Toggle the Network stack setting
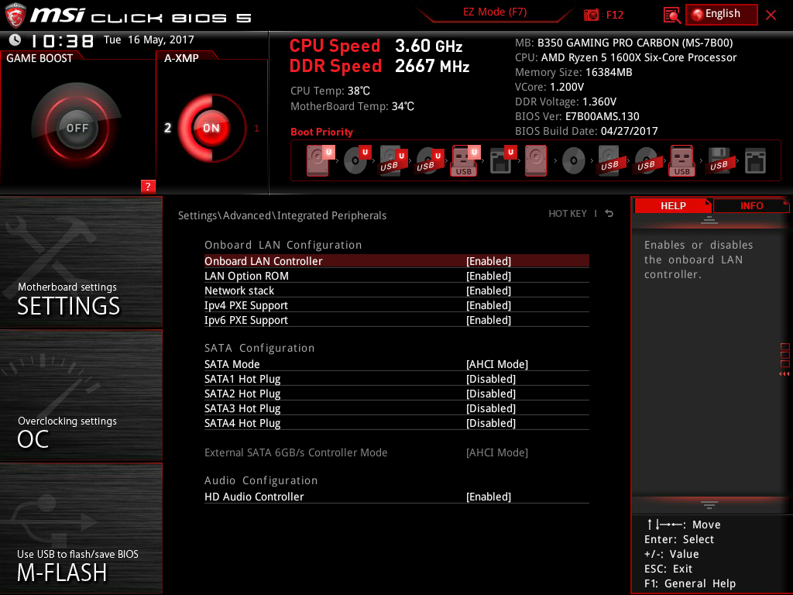Screen dimensions: 793x595 pyautogui.click(x=396, y=291)
